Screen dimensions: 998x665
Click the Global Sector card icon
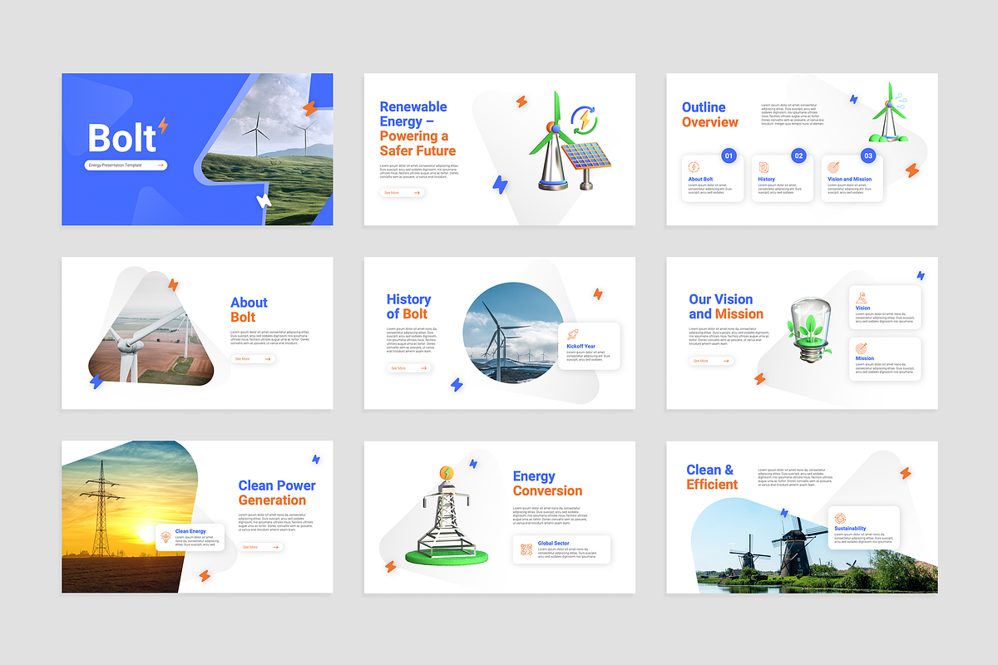pos(526,549)
